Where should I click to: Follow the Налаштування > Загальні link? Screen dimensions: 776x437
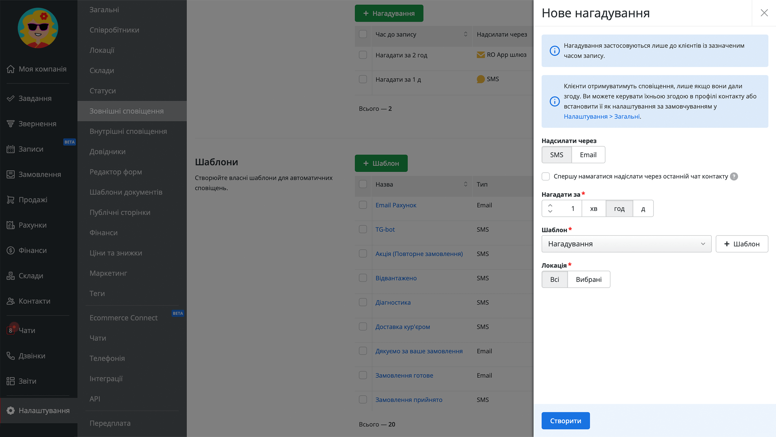pyautogui.click(x=602, y=117)
